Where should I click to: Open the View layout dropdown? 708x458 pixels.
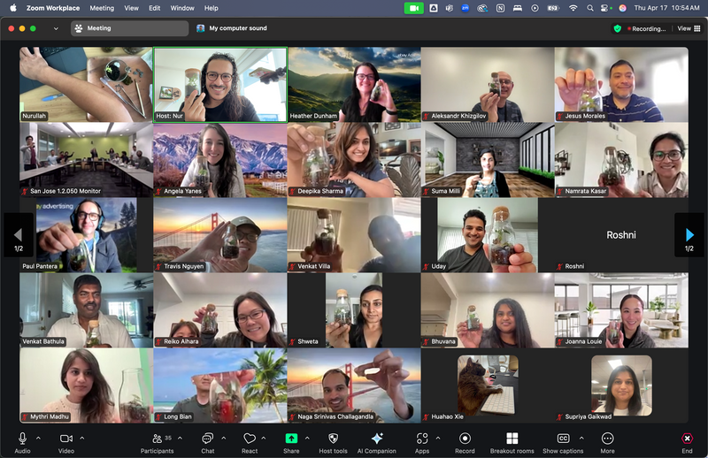pyautogui.click(x=689, y=28)
